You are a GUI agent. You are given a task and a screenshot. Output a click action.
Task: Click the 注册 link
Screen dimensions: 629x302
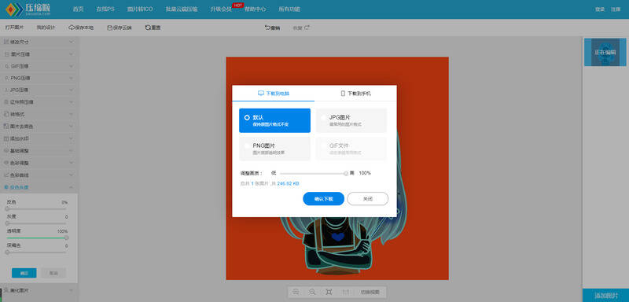[x=616, y=9]
